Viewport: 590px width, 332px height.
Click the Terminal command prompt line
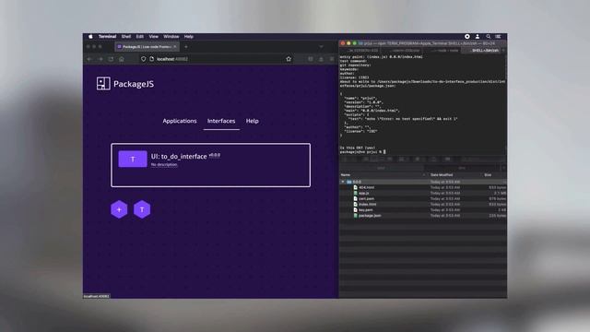[362, 151]
